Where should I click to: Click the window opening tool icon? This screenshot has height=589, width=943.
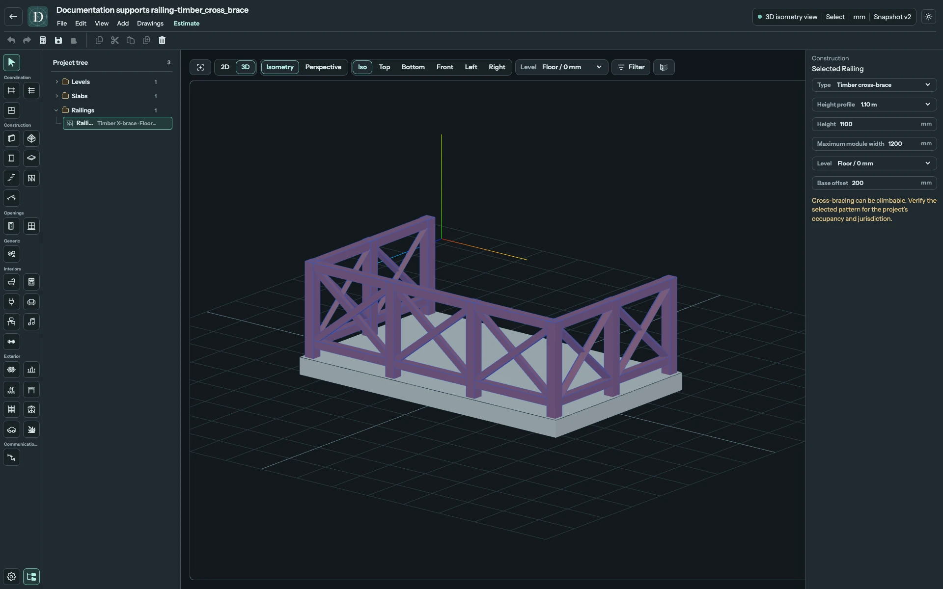click(31, 226)
